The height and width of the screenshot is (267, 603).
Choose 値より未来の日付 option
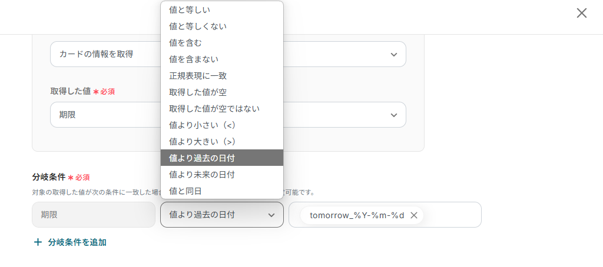pyautogui.click(x=222, y=175)
